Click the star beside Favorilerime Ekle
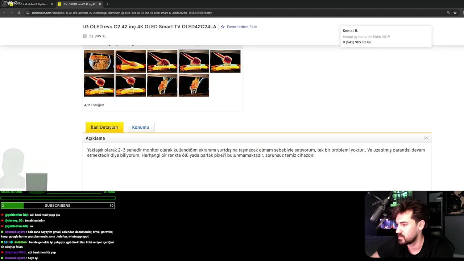 [x=223, y=27]
